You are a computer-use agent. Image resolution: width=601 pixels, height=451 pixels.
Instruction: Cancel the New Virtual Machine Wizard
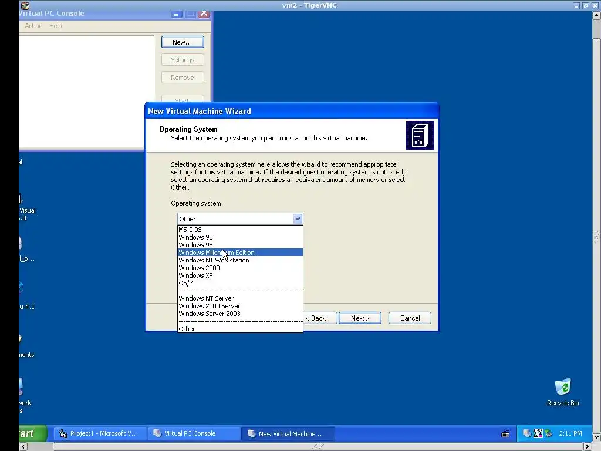click(410, 318)
